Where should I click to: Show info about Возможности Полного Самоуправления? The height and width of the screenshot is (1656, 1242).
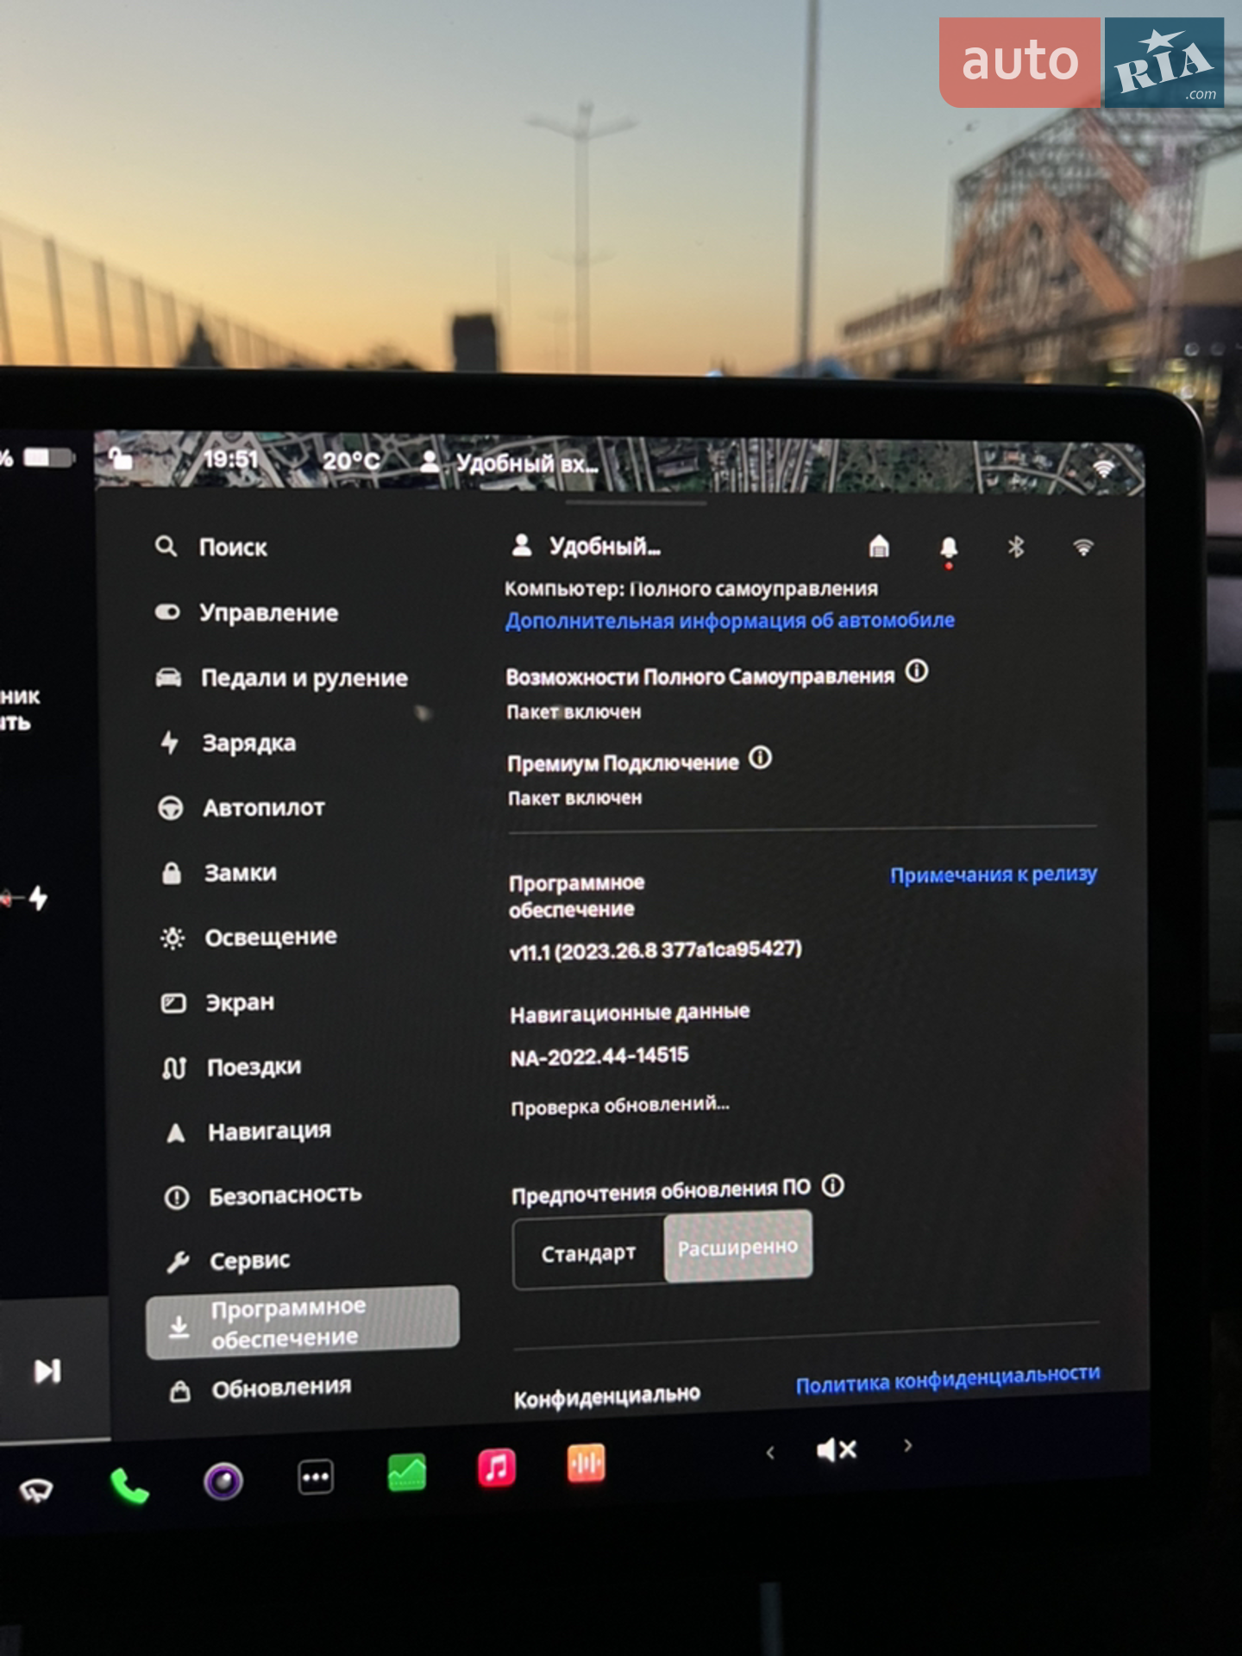click(917, 671)
